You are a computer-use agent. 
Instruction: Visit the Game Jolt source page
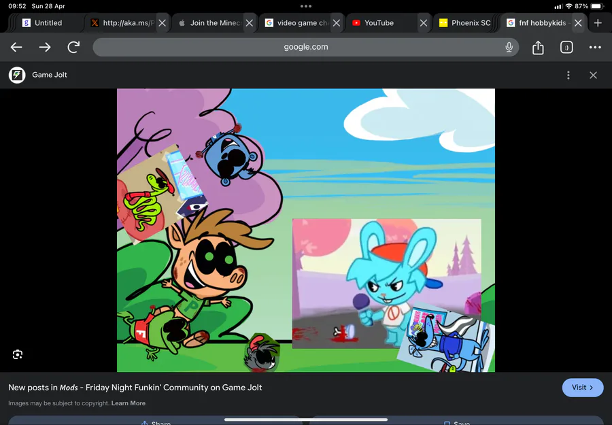[583, 388]
